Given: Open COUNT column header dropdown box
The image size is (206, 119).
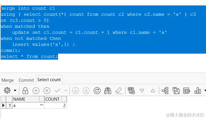Looking at the screenshot, I should (64, 99).
